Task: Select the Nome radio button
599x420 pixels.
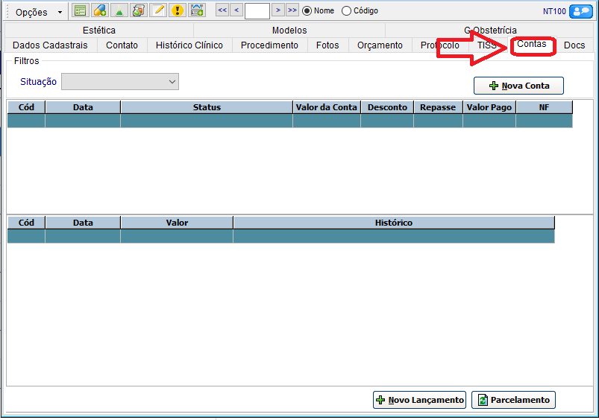Action: 307,11
